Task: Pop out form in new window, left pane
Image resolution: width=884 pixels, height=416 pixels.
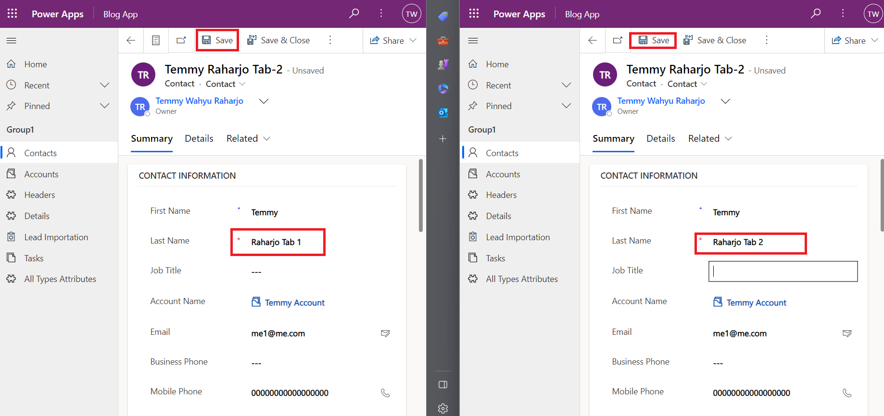Action: 181,40
